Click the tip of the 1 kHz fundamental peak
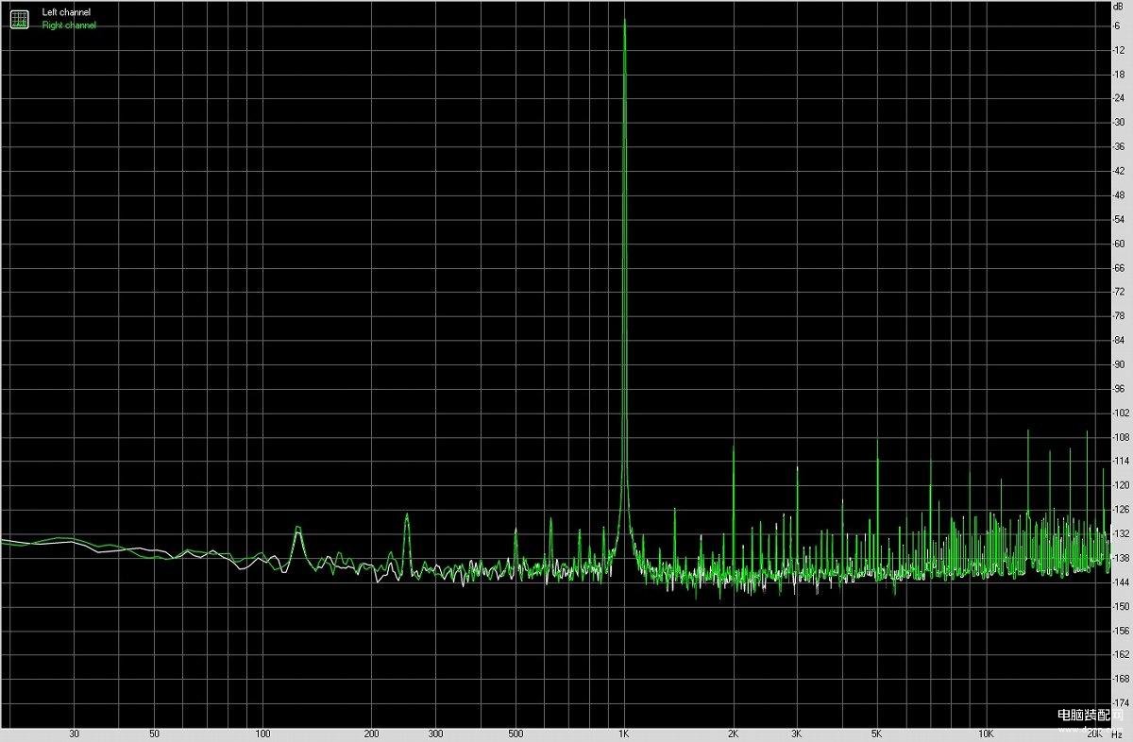 pos(624,20)
